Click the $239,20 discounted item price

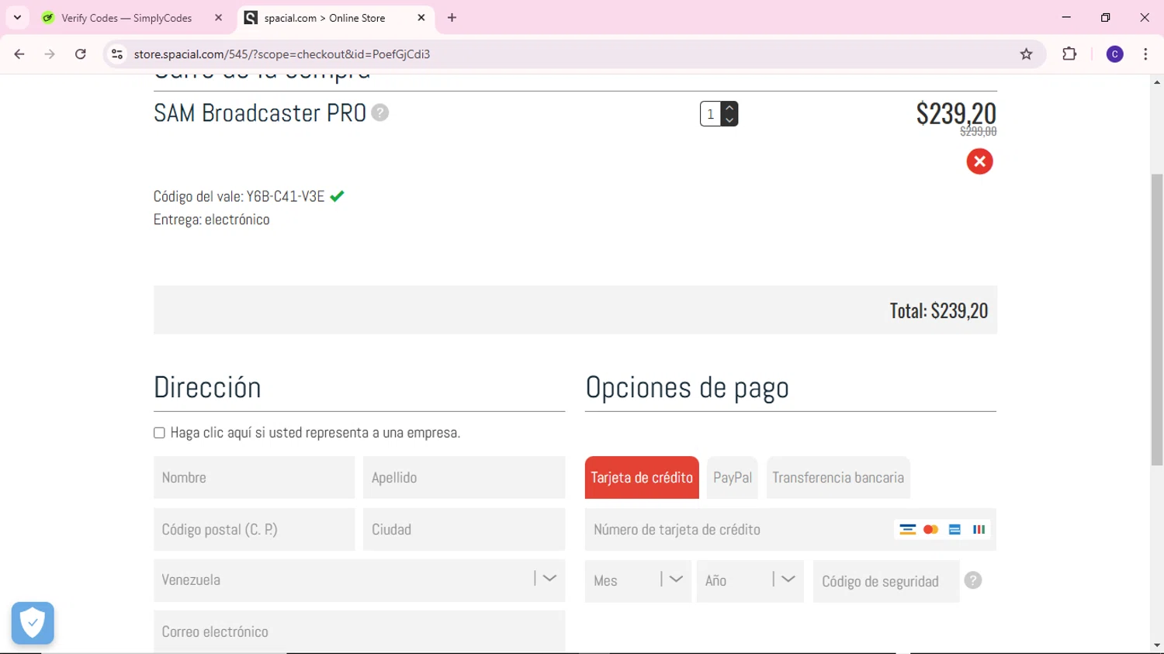tap(956, 113)
